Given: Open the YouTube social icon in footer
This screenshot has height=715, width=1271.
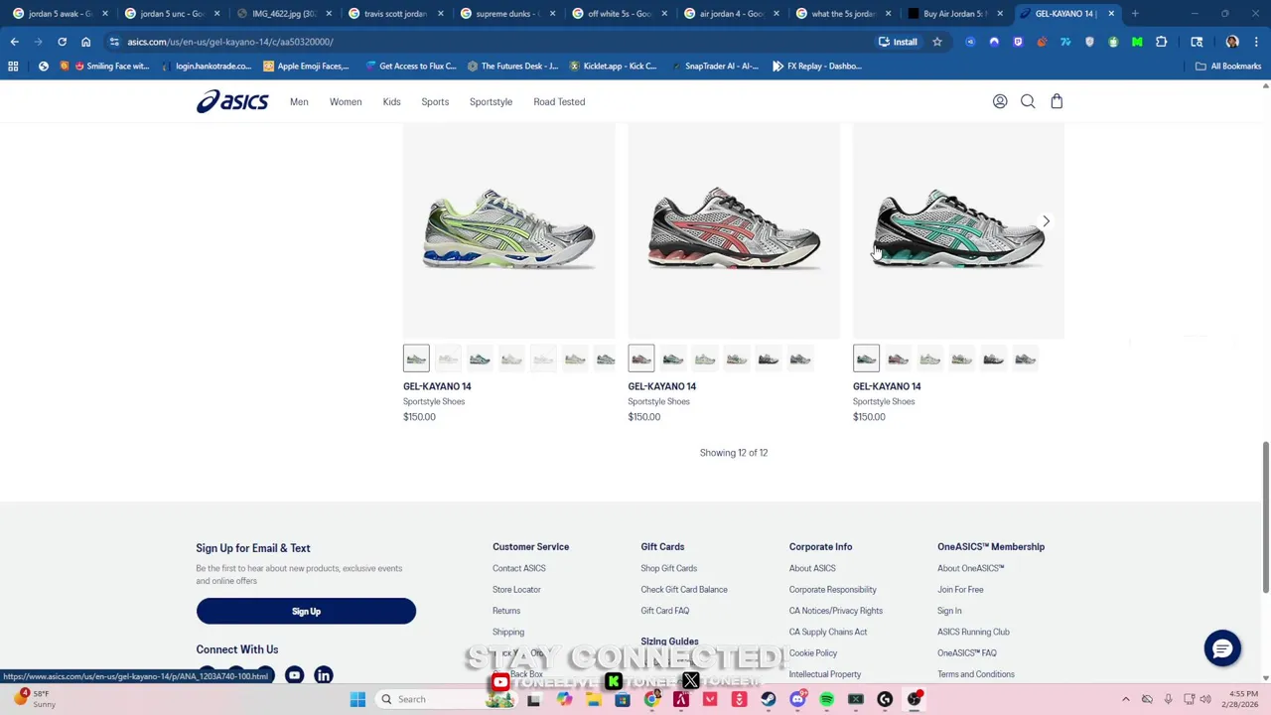Looking at the screenshot, I should pyautogui.click(x=294, y=675).
